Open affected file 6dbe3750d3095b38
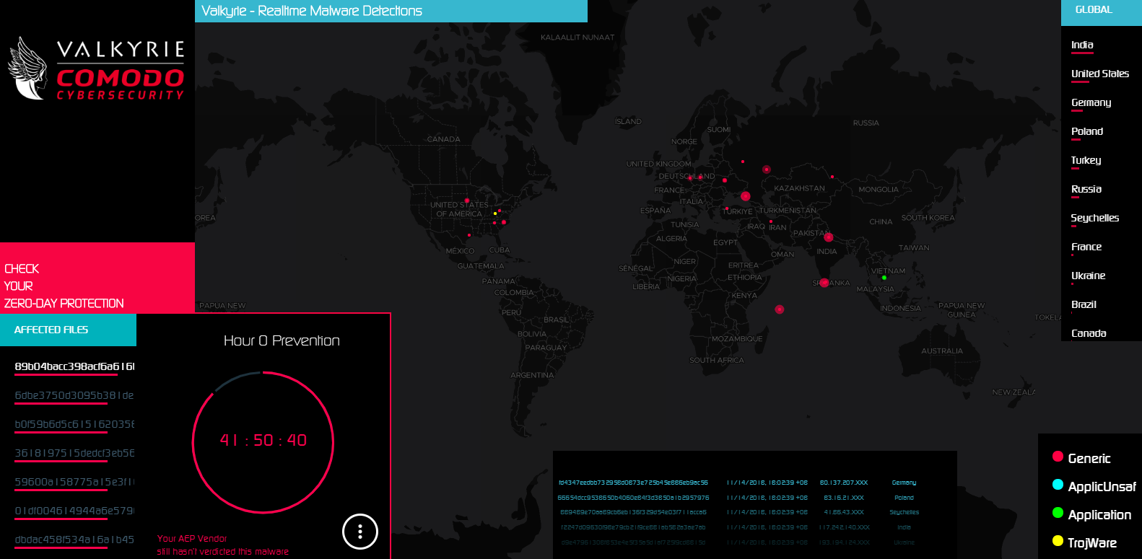Screen dimensions: 1142x559 tap(74, 395)
